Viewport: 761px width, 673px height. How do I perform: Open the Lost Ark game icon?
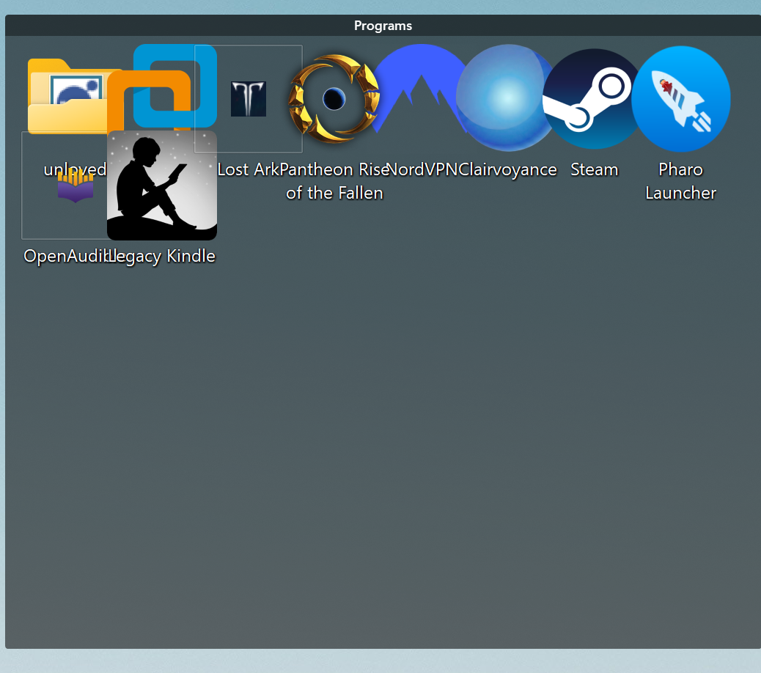click(x=249, y=99)
